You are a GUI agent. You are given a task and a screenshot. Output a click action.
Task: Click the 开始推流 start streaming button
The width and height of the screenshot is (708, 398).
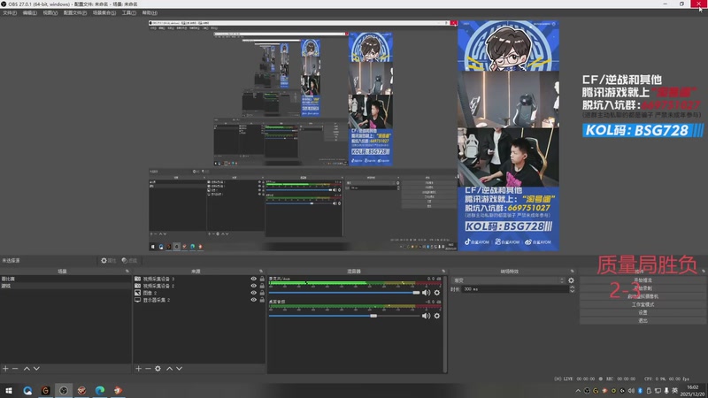point(643,280)
